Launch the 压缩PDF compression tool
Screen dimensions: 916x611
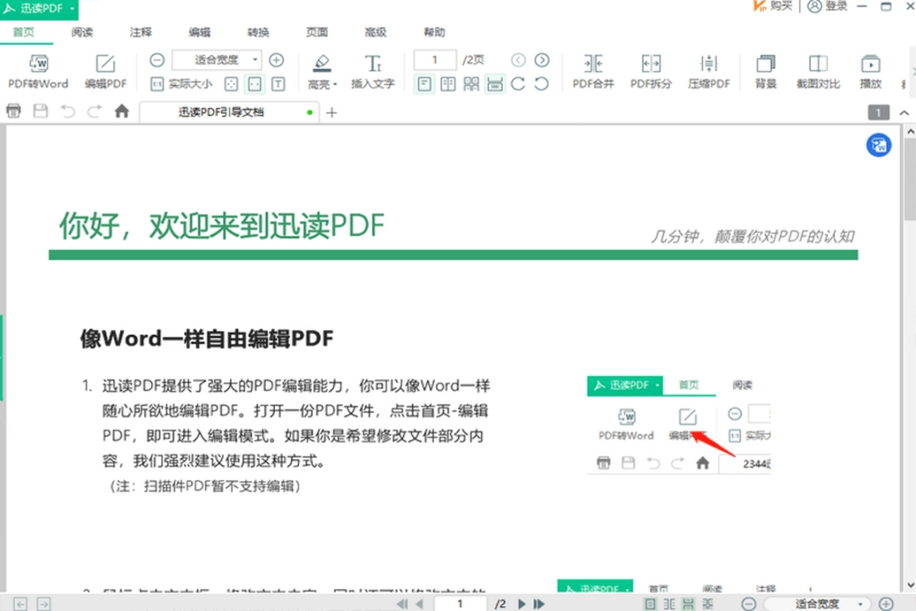click(709, 70)
